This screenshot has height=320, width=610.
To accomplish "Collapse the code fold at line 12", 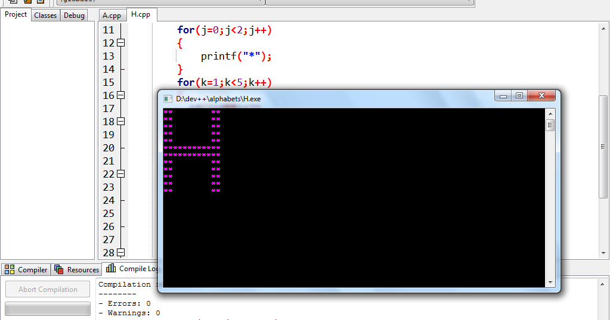I will pos(121,43).
